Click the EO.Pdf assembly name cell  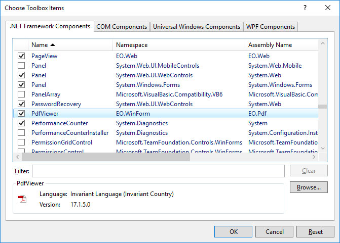257,114
